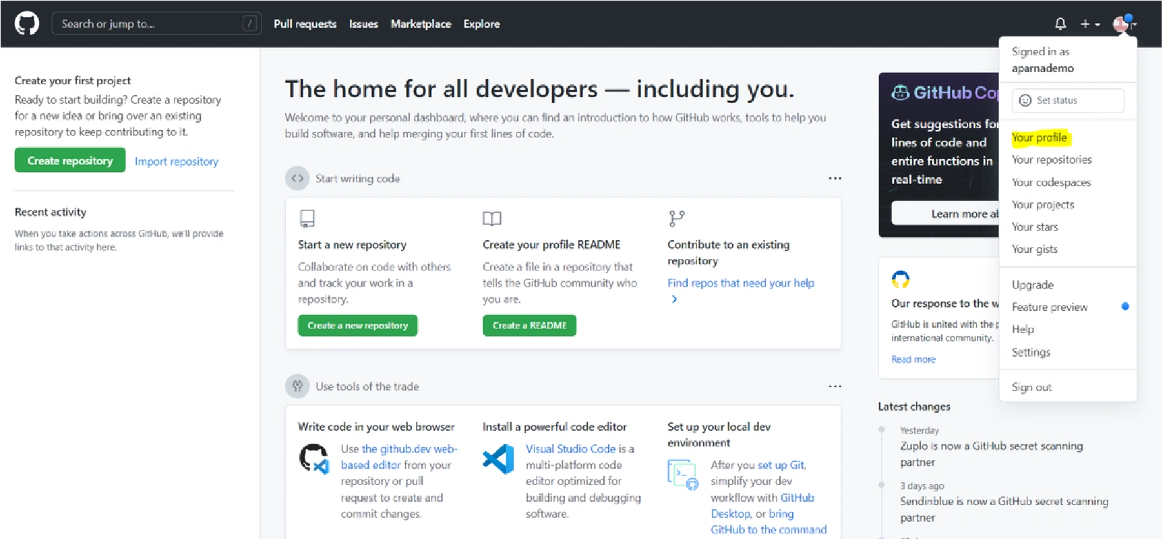Click the tools icon beside Use tools of the trade
This screenshot has height=539, width=1162.
click(297, 386)
